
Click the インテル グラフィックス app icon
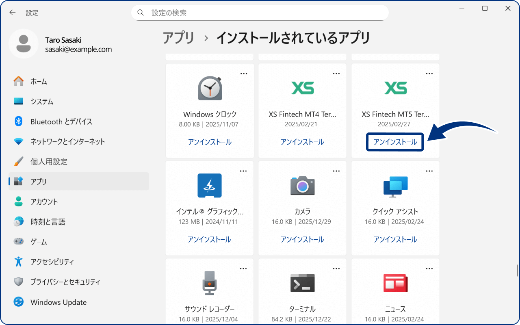tap(210, 186)
